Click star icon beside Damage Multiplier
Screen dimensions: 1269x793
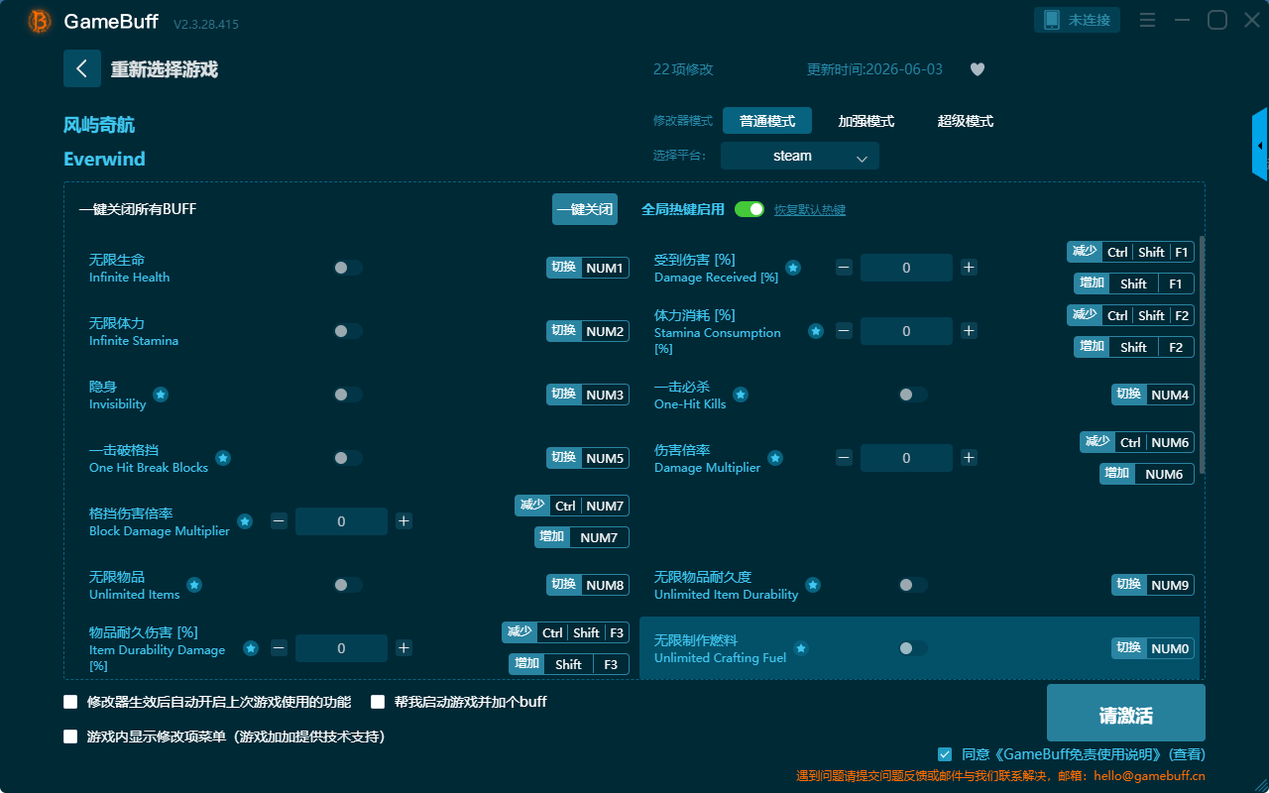tap(775, 458)
